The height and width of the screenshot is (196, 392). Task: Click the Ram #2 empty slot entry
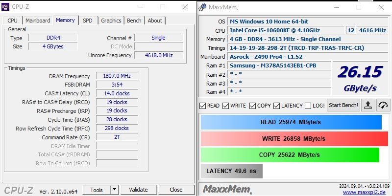pos(279,74)
